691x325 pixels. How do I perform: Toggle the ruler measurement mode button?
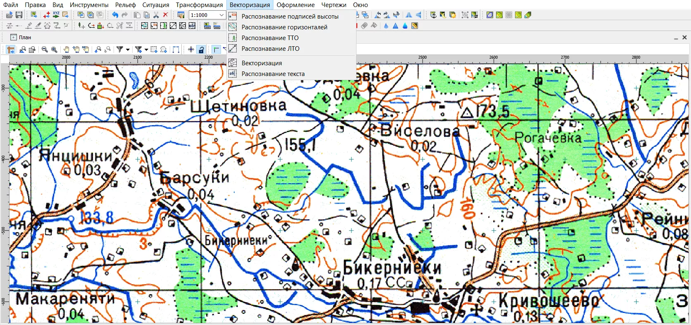11,50
